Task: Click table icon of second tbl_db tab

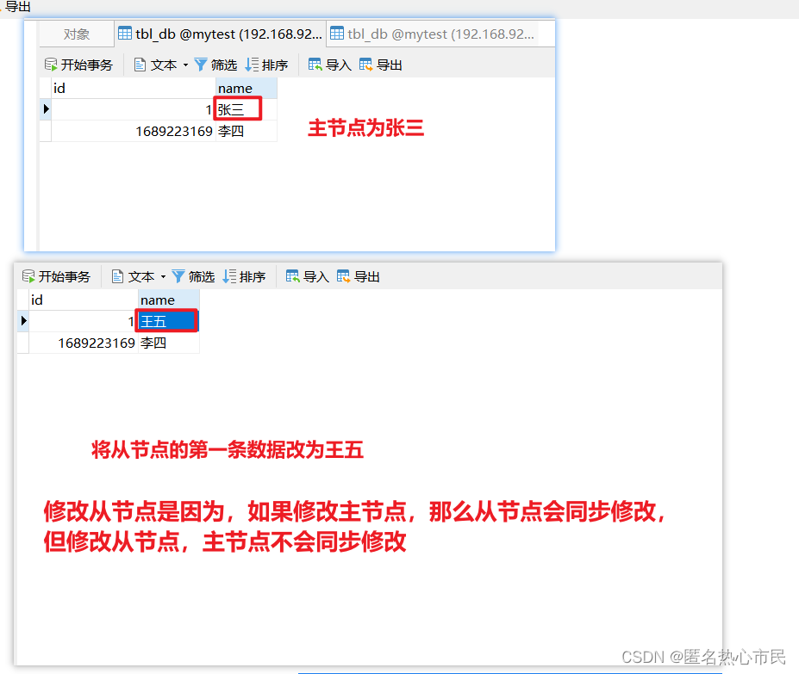Action: pos(337,34)
